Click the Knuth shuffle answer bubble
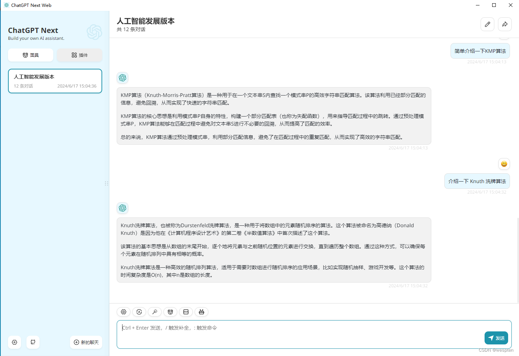 (x=274, y=250)
